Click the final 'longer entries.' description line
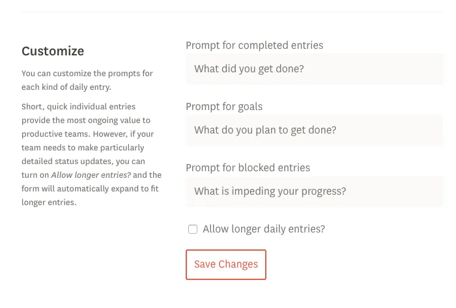456x308 pixels. [x=49, y=203]
